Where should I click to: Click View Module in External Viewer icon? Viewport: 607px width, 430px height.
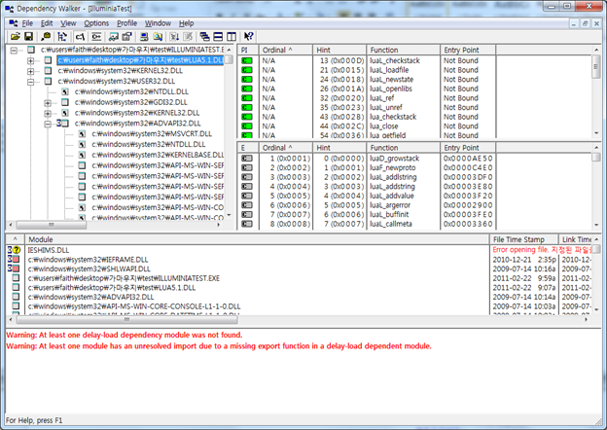pyautogui.click(x=114, y=37)
